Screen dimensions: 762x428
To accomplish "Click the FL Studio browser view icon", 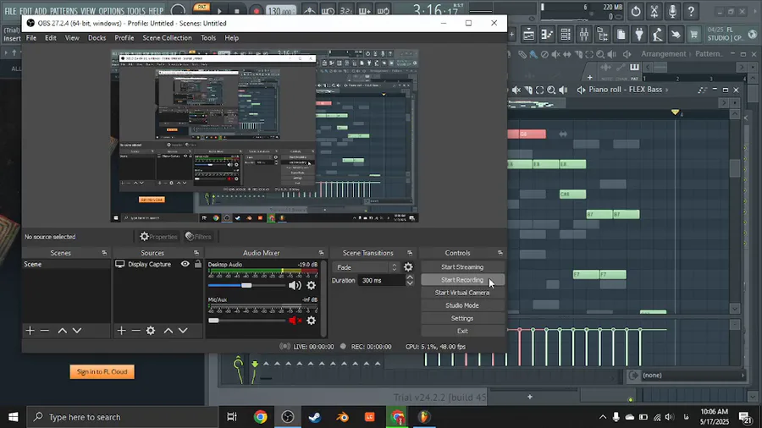I will click(x=603, y=35).
